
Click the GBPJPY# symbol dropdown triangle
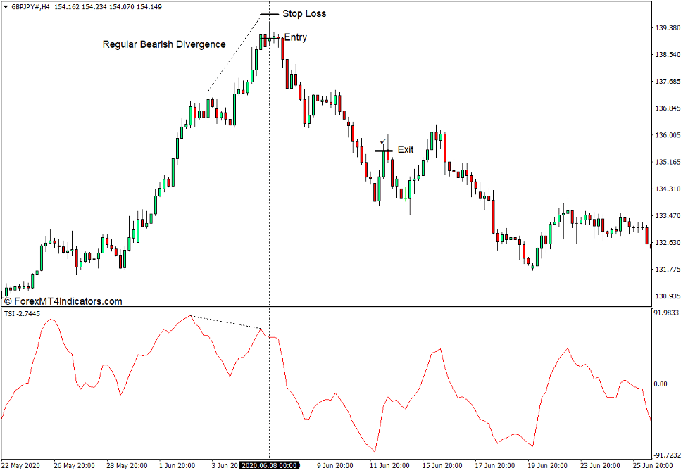coord(7,6)
